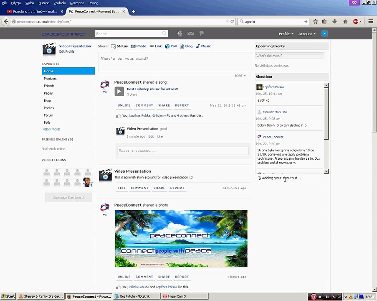The height and width of the screenshot is (301, 377).
Task: Open the Profile dropdown menu
Action: pyautogui.click(x=286, y=34)
